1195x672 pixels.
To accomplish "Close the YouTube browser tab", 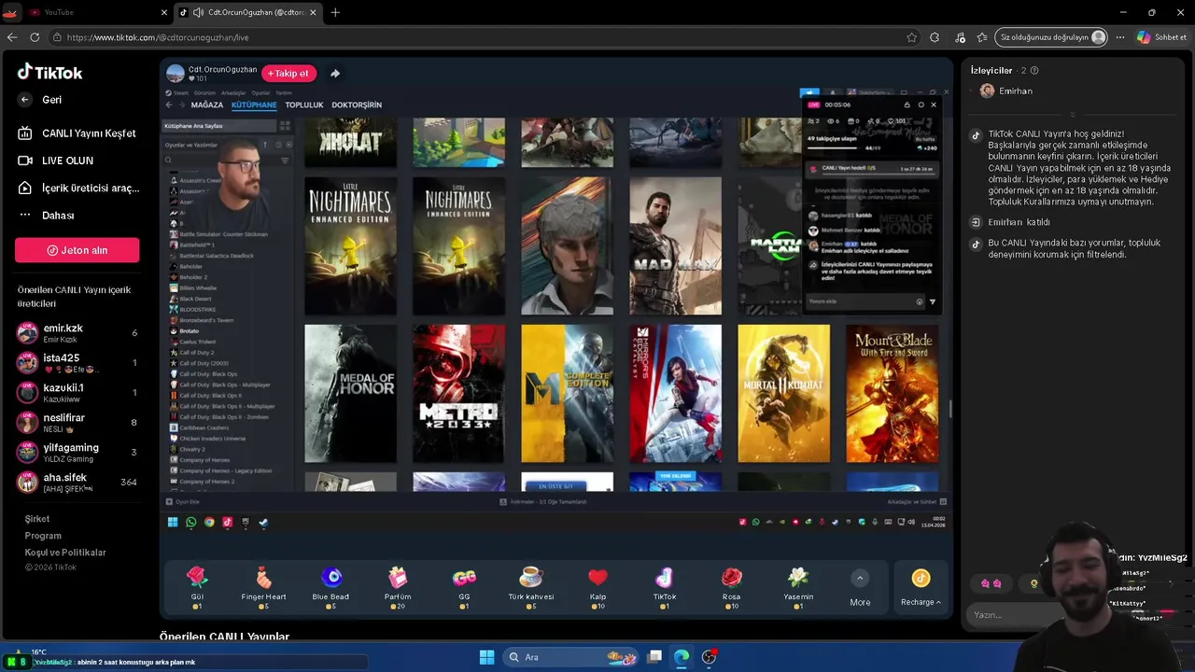I will [x=164, y=12].
